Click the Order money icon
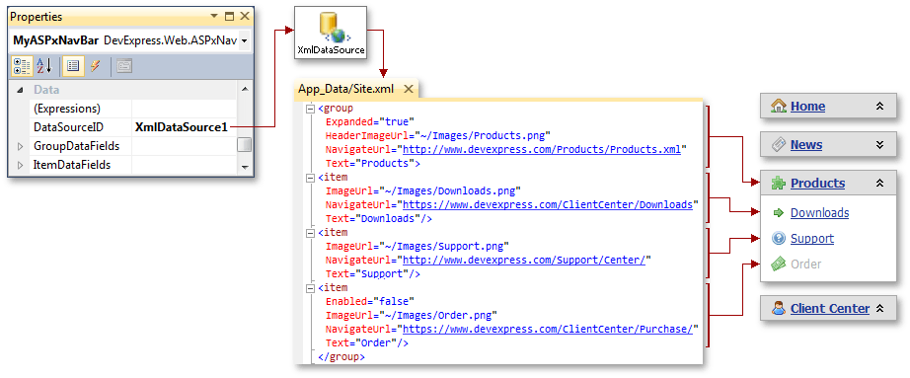The height and width of the screenshot is (378, 910). point(779,264)
